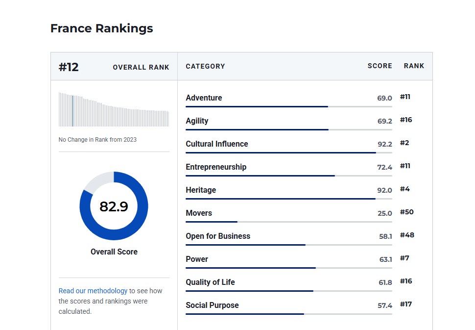Click the Open for Business label
Image resolution: width=475 pixels, height=330 pixels.
coord(218,236)
